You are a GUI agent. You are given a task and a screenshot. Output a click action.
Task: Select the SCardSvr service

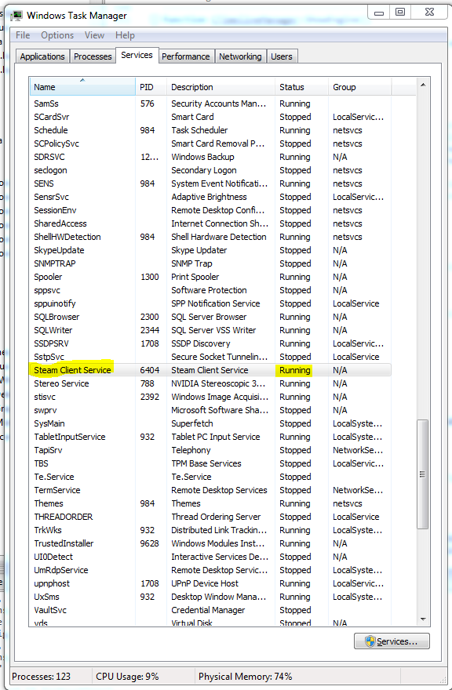pos(210,117)
